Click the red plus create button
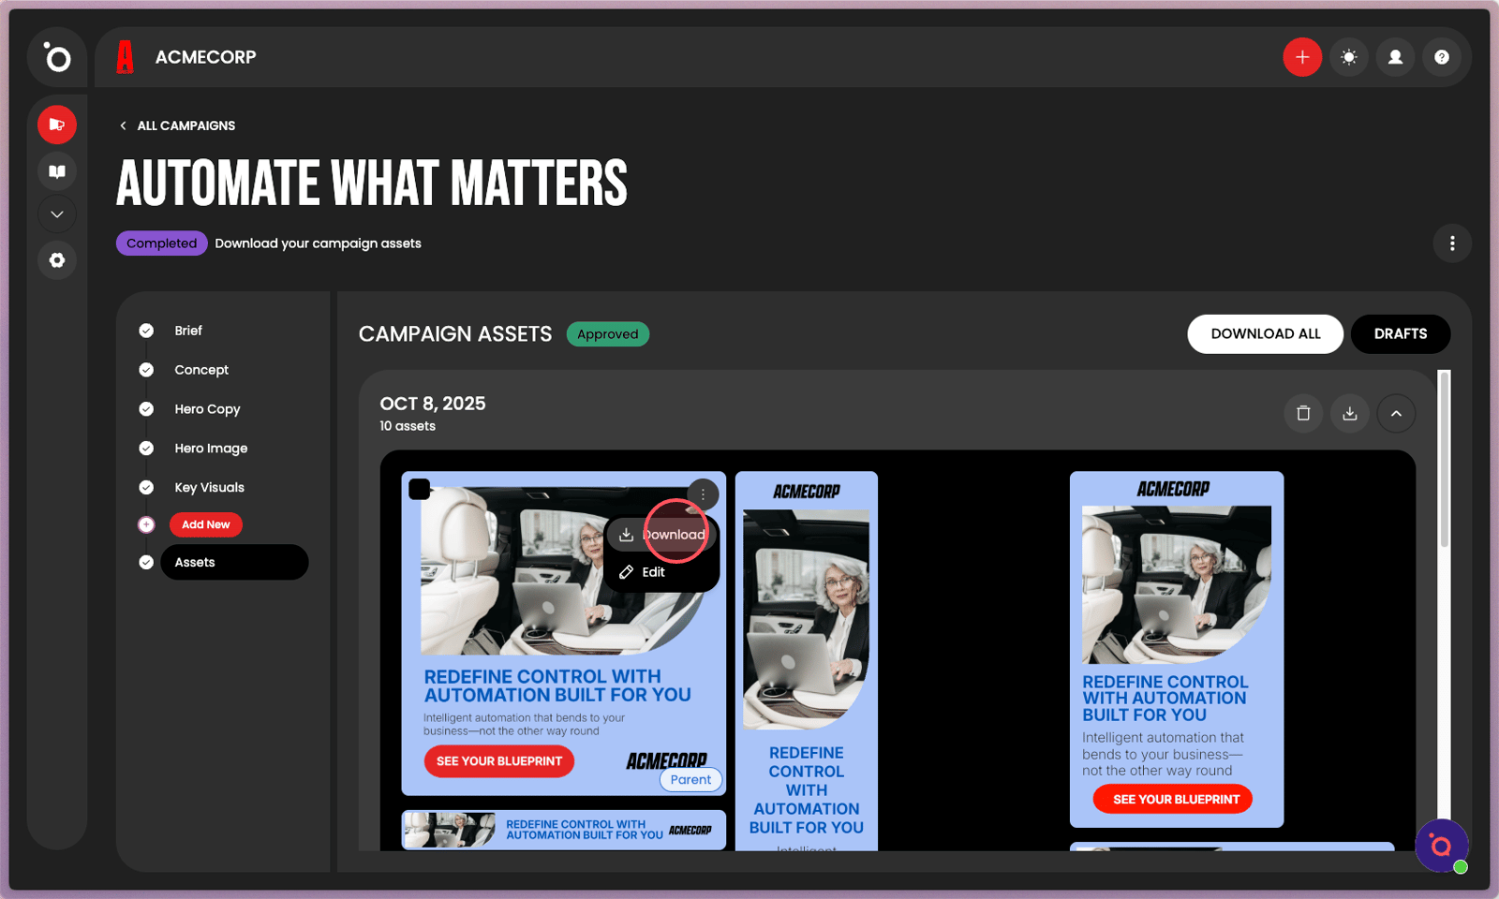This screenshot has height=899, width=1499. pos(1302,57)
